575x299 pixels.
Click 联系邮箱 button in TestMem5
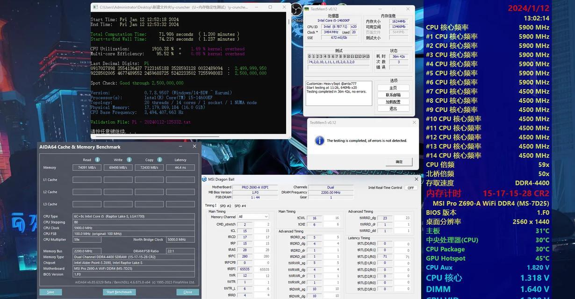click(x=393, y=95)
